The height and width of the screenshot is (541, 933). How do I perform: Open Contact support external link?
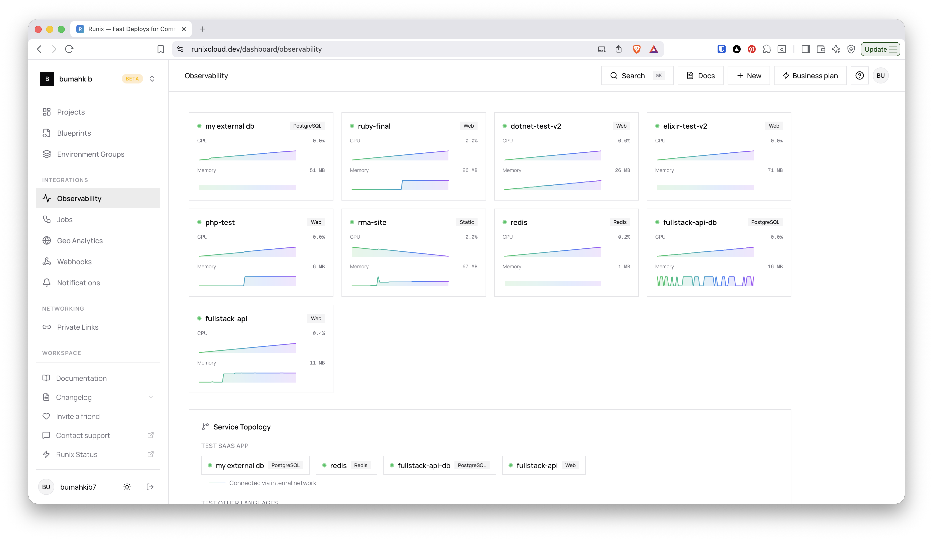pos(83,435)
